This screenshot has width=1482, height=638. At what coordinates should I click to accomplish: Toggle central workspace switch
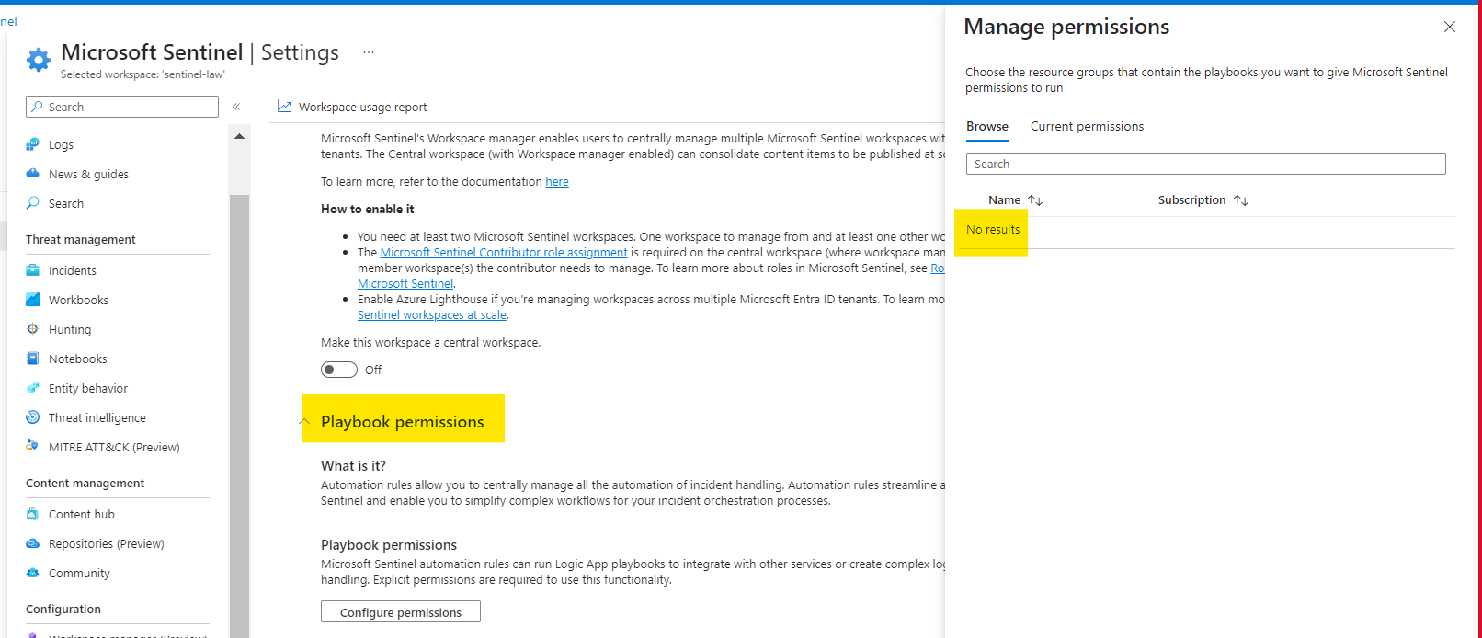pos(339,370)
